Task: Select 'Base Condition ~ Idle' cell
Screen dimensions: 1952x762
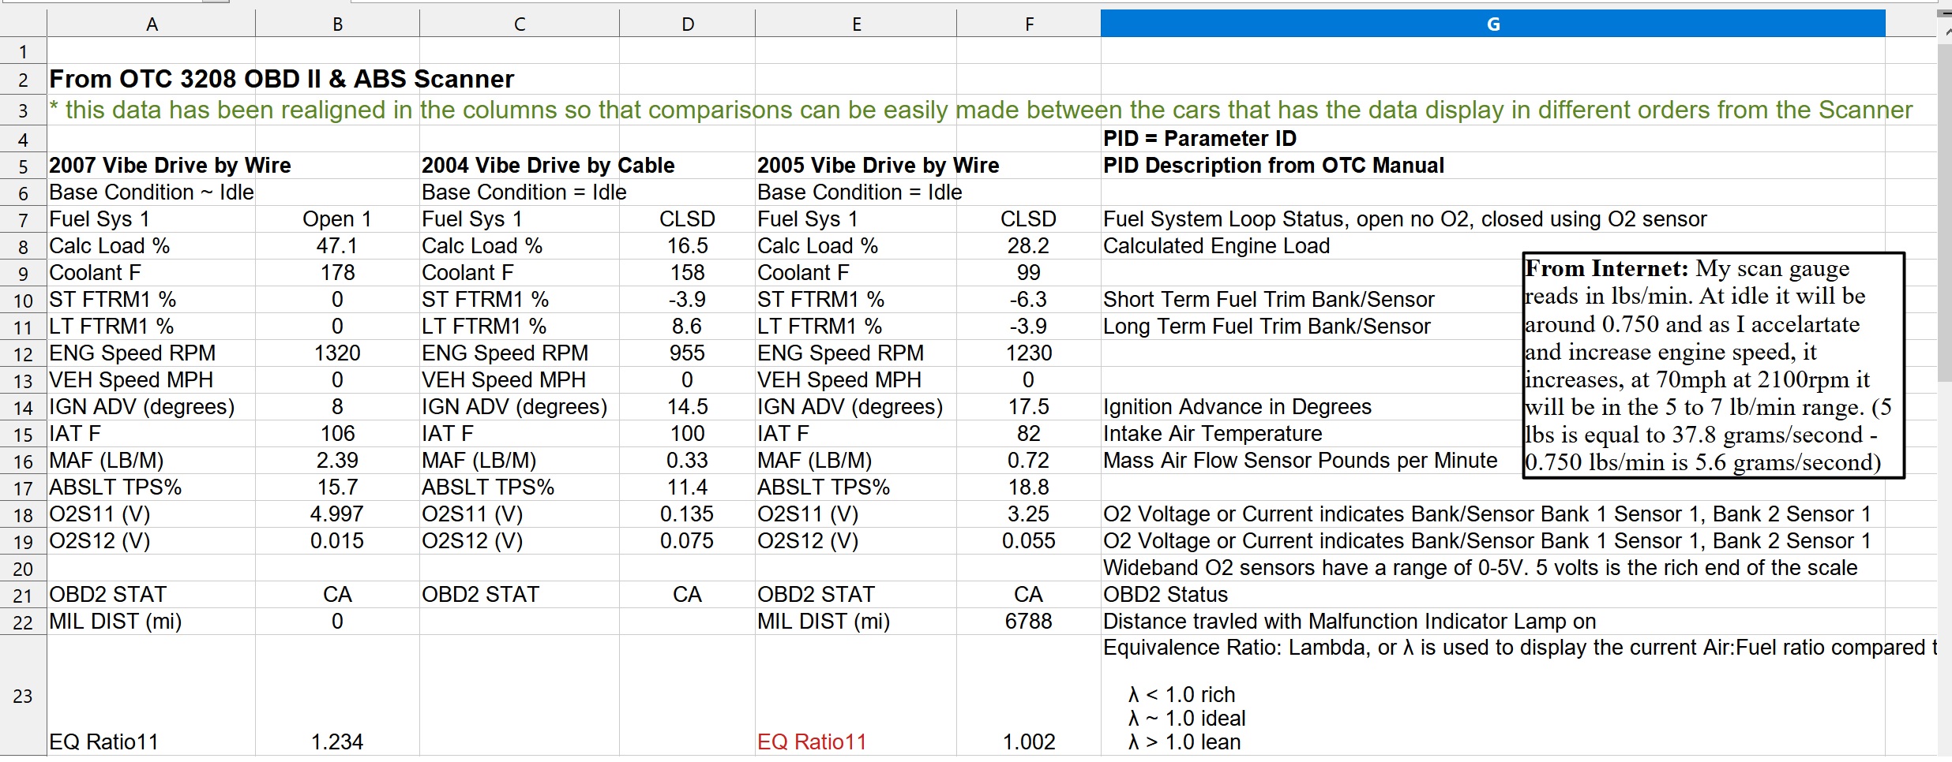Action: pyautogui.click(x=152, y=192)
